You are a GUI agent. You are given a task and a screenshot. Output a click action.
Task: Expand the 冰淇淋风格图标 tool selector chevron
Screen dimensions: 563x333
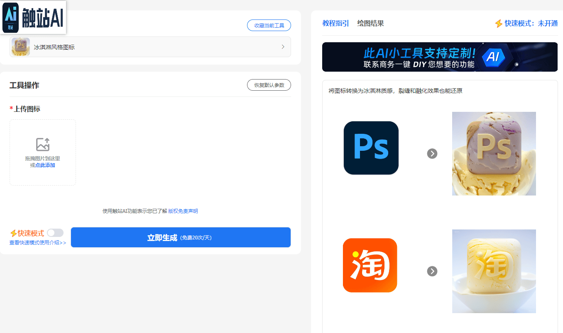coord(283,47)
